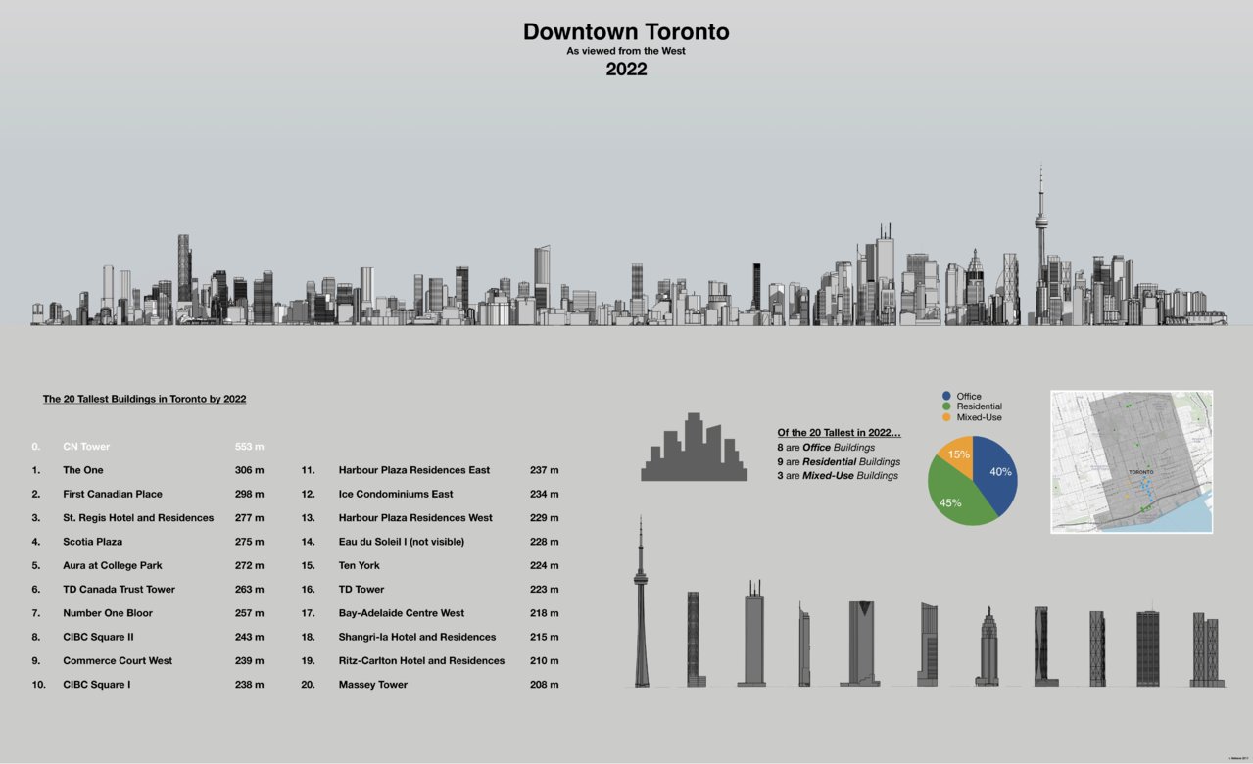Click 'The One' building name
The image size is (1253, 764).
point(83,470)
